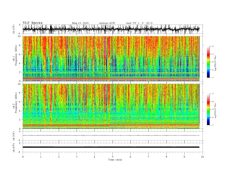228x176 pixels.
Task: Select the "Time (min)" axis title
Action: [115, 160]
